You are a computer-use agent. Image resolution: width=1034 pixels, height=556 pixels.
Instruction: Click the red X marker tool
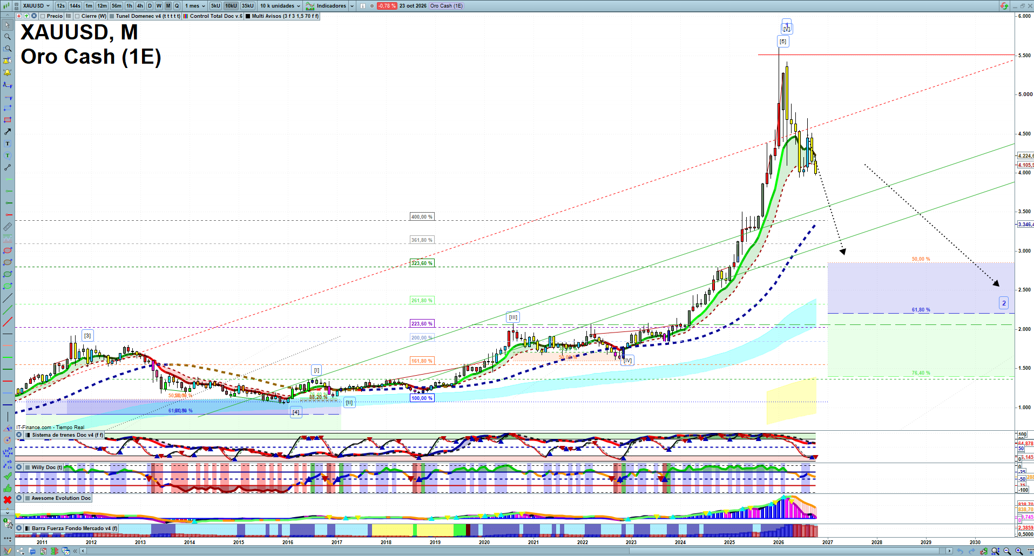pyautogui.click(x=8, y=500)
